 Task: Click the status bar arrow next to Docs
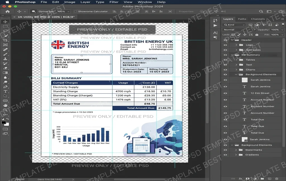[73, 179]
